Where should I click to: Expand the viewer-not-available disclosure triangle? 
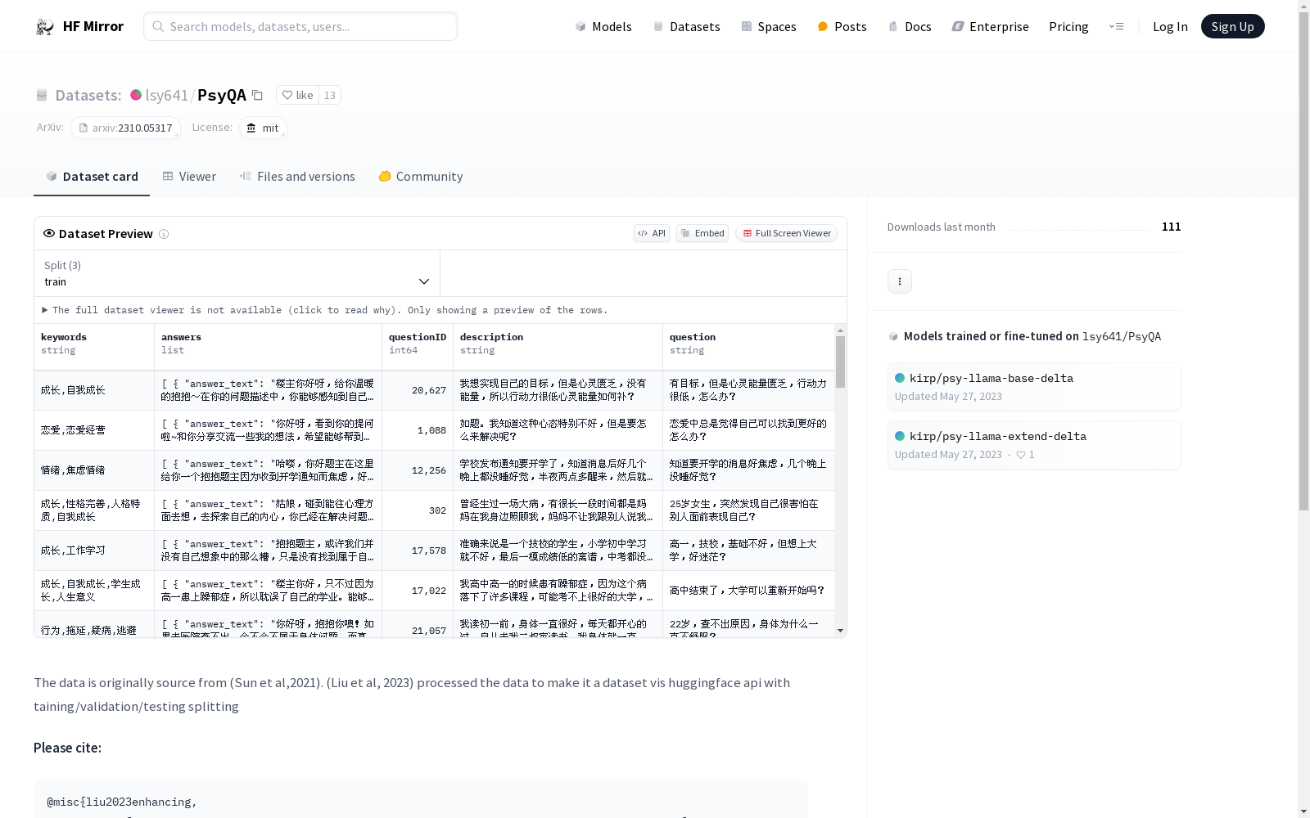(x=45, y=310)
